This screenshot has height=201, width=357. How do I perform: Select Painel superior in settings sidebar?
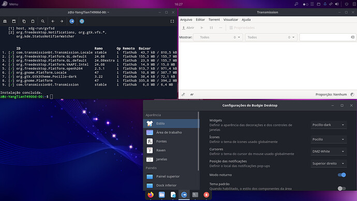(171, 176)
